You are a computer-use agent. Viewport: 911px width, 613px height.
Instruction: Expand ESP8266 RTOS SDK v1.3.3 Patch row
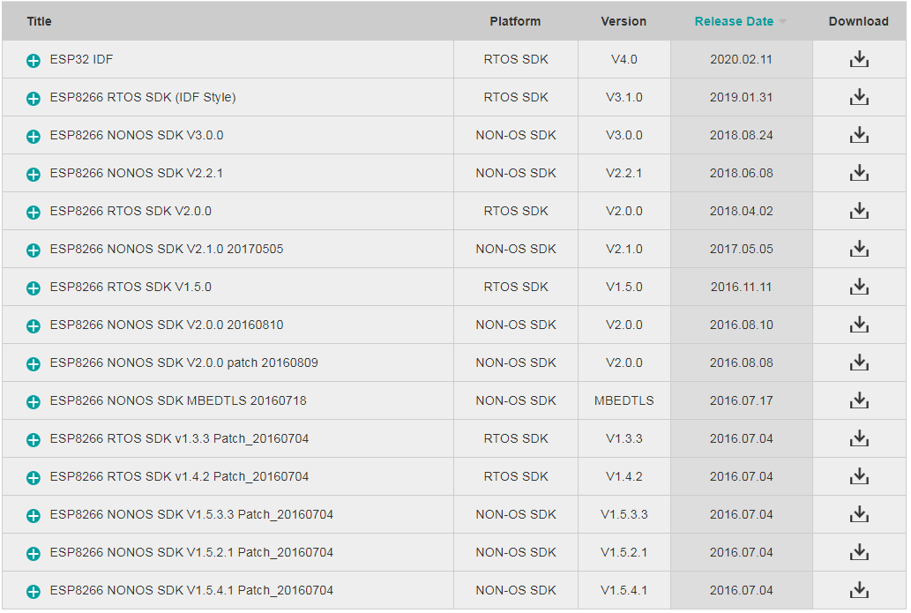34,440
